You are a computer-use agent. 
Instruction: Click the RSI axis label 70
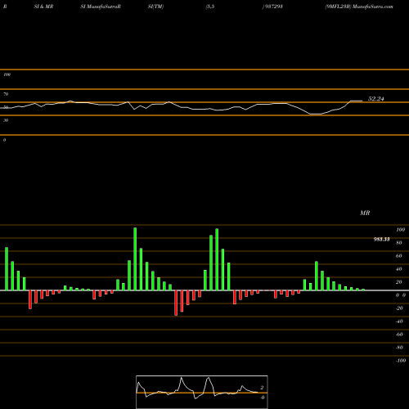click(x=6, y=94)
